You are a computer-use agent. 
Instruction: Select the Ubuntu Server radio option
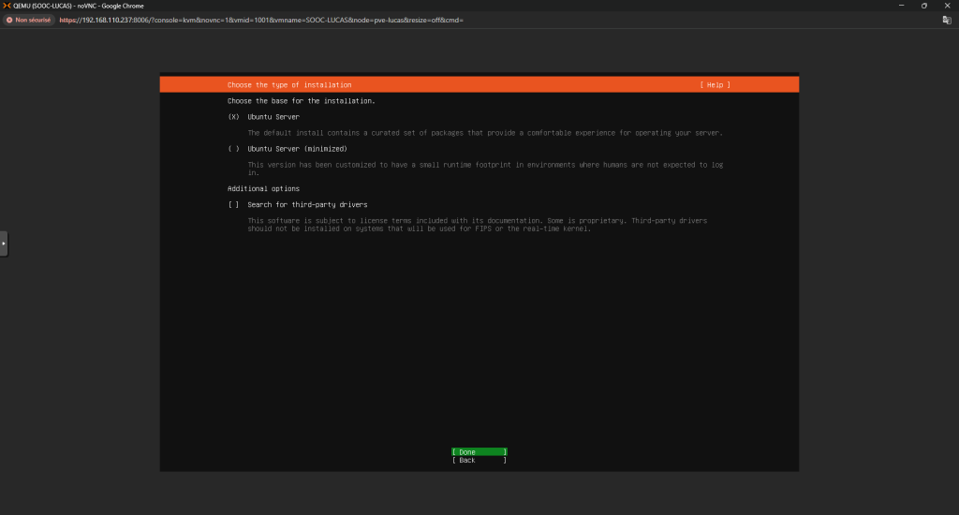233,117
